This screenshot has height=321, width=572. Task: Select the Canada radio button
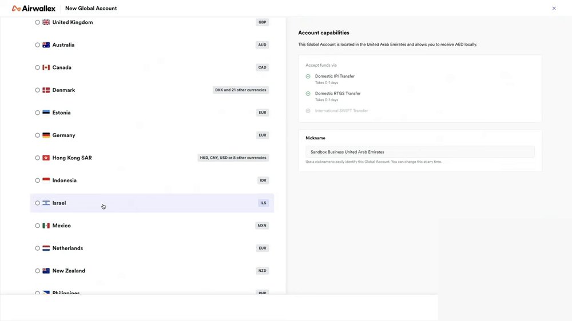tap(38, 67)
